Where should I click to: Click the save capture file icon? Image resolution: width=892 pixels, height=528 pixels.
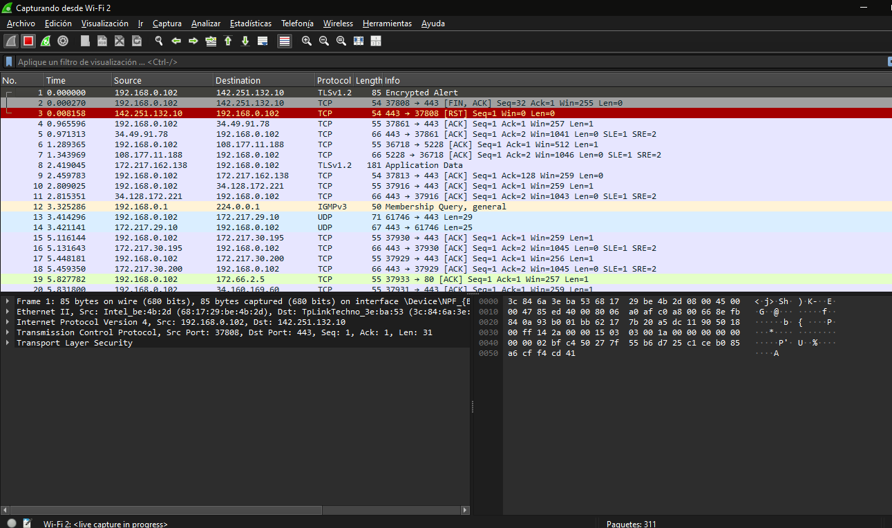102,41
